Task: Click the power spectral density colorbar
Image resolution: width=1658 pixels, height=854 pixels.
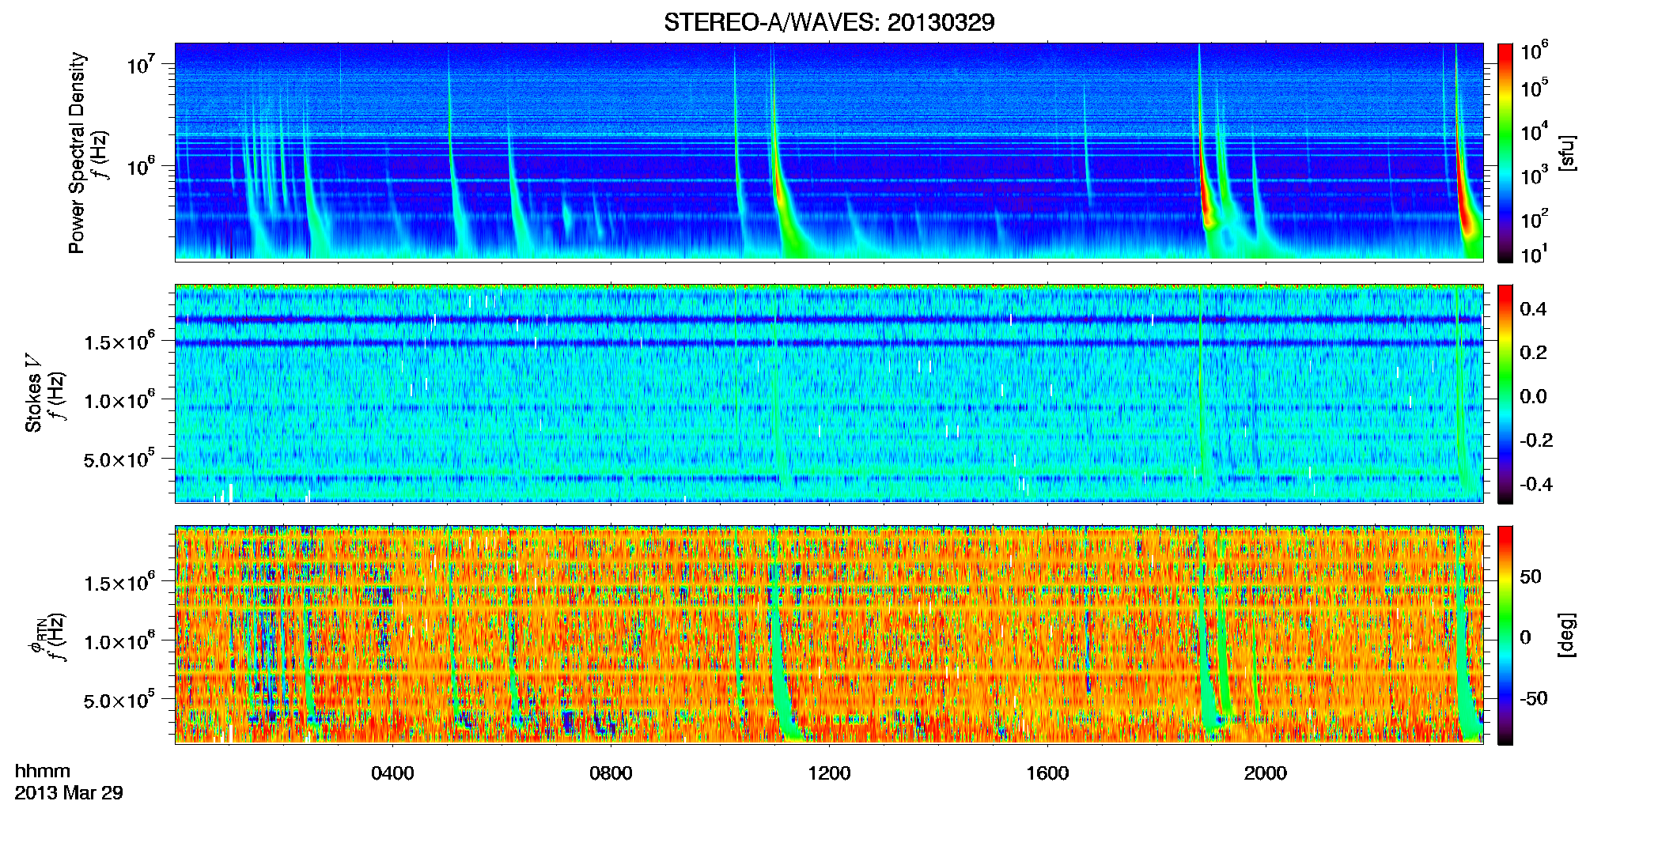Action: pyautogui.click(x=1505, y=153)
